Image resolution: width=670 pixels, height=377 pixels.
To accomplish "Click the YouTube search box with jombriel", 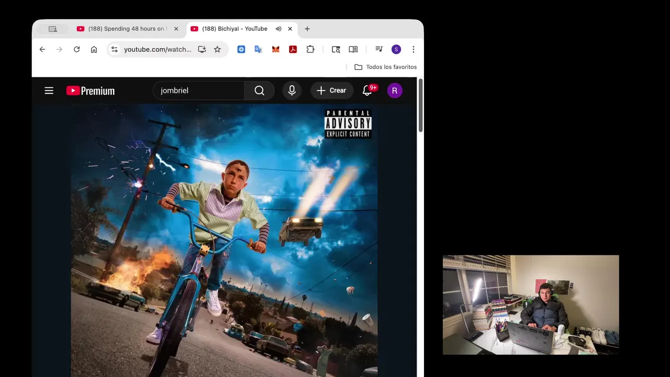I will 199,91.
